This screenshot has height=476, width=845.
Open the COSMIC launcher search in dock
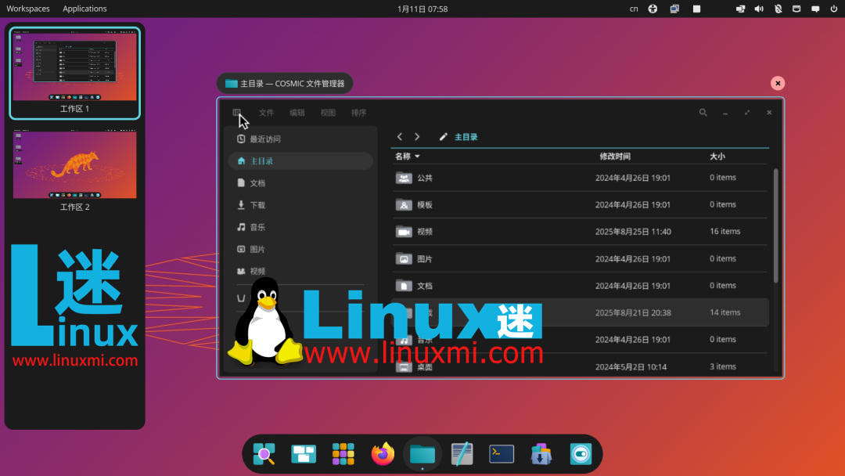[264, 454]
